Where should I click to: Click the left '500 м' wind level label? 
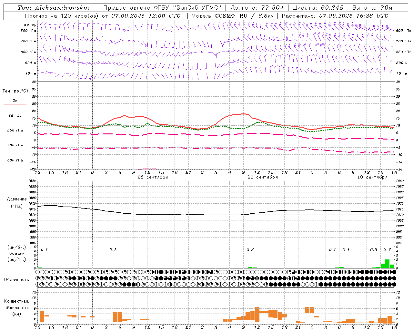(x=31, y=63)
